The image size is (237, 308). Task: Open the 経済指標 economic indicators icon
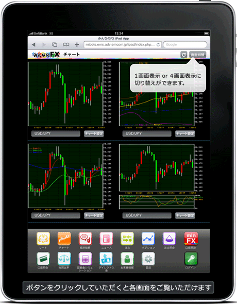pos(85,238)
